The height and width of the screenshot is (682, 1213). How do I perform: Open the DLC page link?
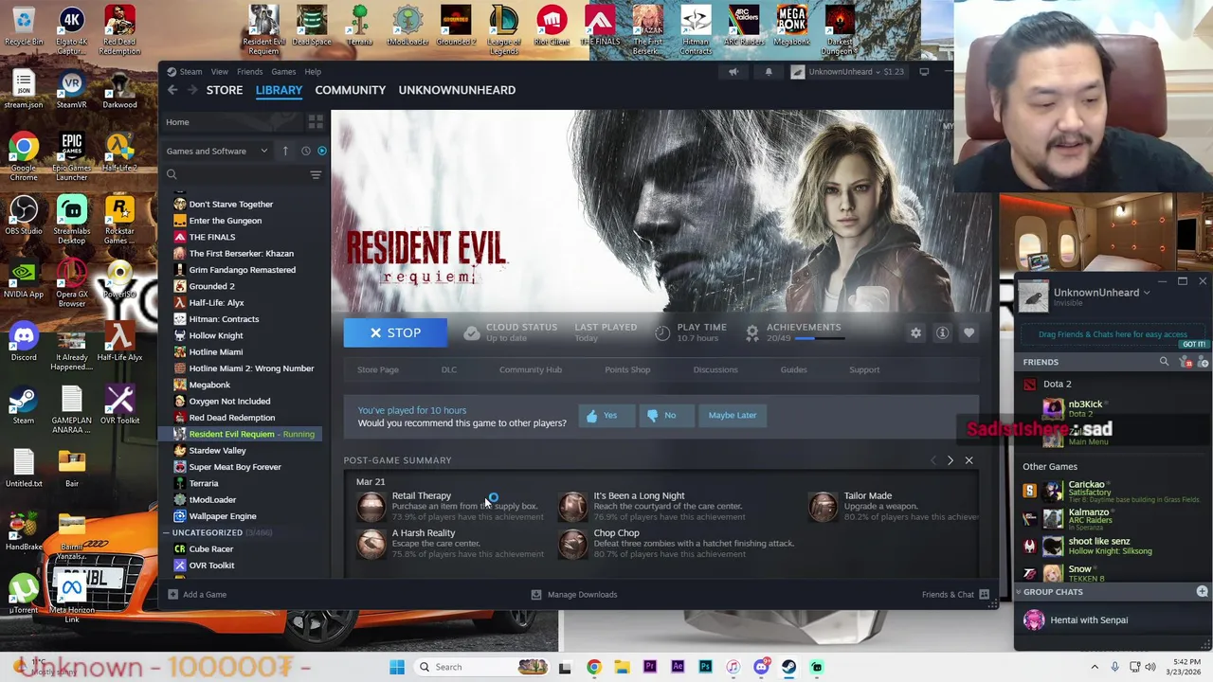(448, 369)
